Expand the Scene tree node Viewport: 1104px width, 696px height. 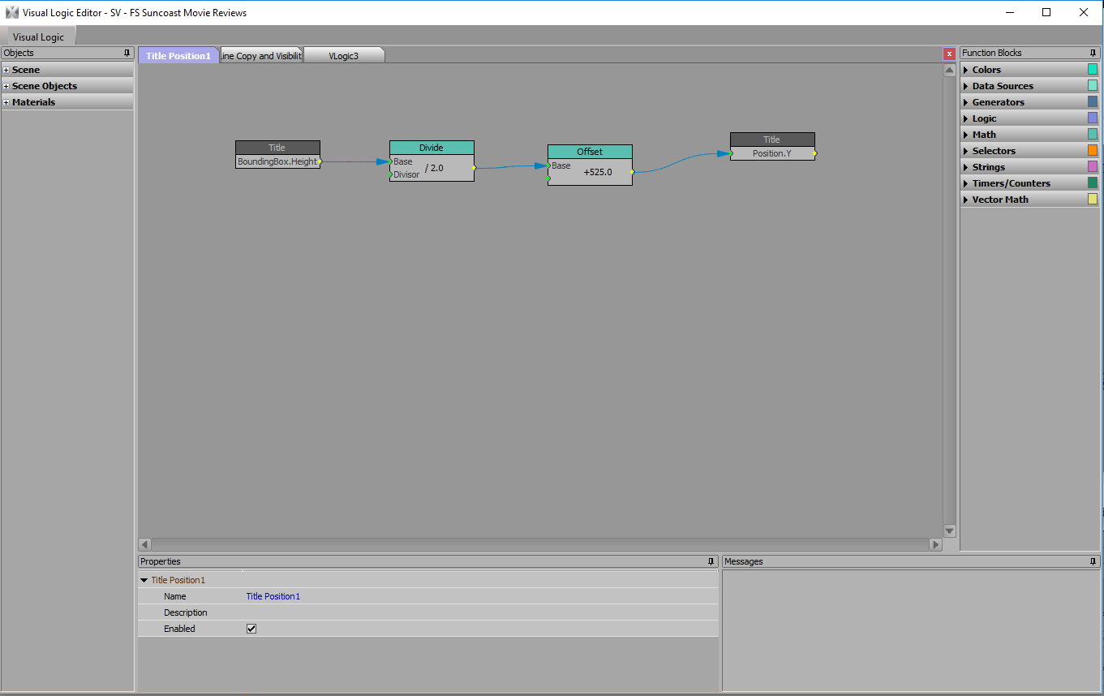pyautogui.click(x=6, y=70)
